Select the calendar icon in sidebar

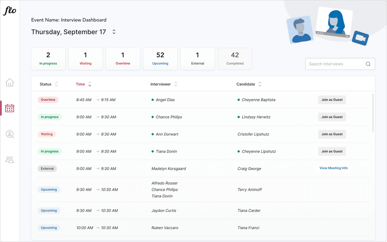click(x=10, y=108)
